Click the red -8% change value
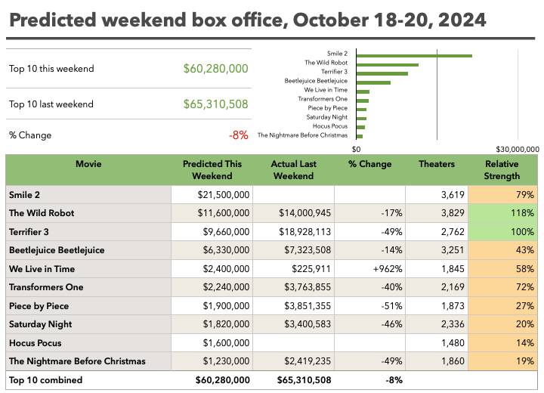Screen dimensions: 544x393 click(238, 135)
